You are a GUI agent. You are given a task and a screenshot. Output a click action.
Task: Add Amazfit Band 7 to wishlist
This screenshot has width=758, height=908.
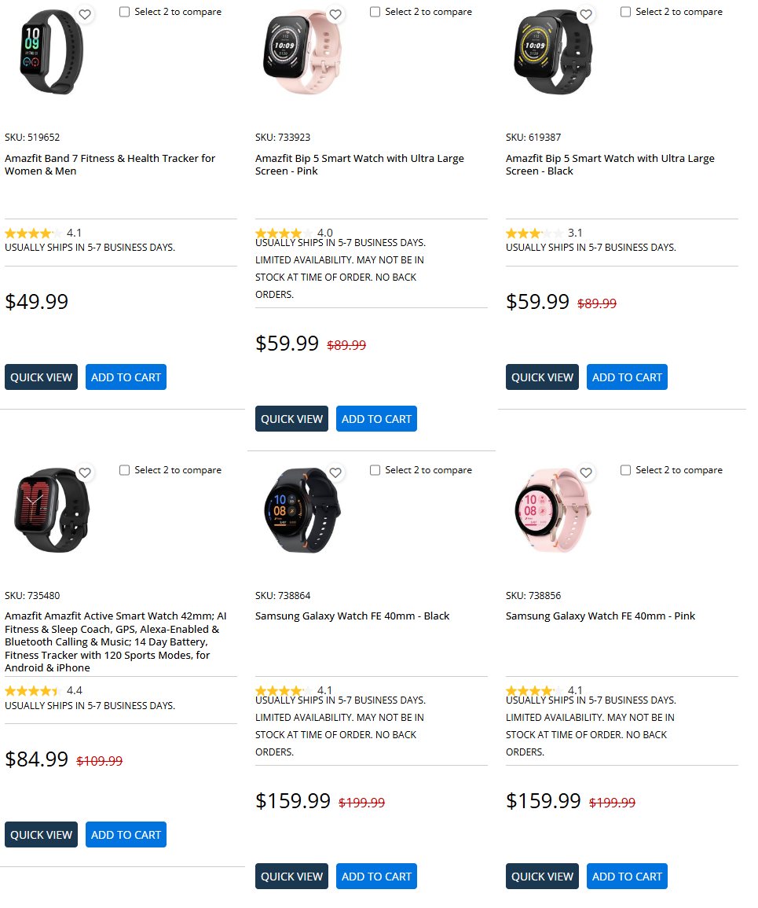[x=85, y=13]
